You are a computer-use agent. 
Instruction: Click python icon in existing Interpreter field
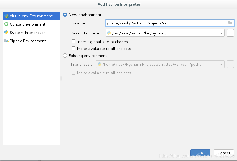point(100,64)
